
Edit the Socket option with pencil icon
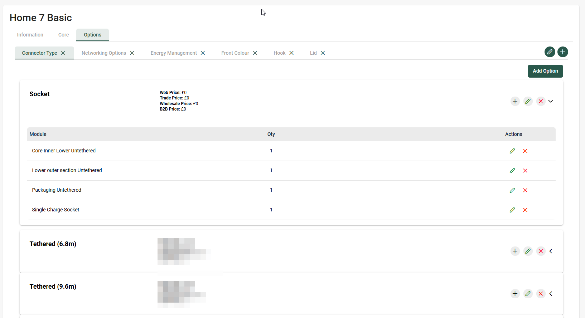528,101
